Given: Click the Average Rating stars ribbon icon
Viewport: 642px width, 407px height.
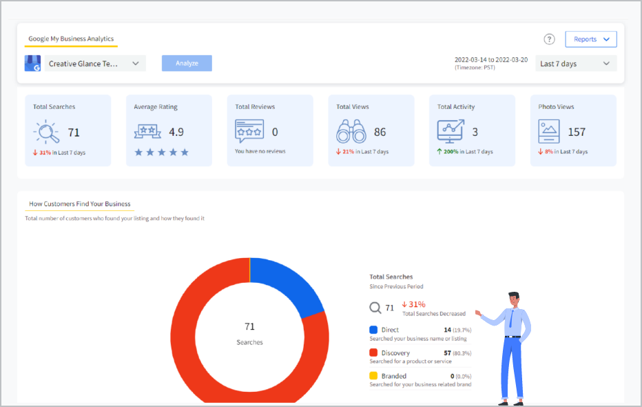Looking at the screenshot, I should click(x=147, y=132).
